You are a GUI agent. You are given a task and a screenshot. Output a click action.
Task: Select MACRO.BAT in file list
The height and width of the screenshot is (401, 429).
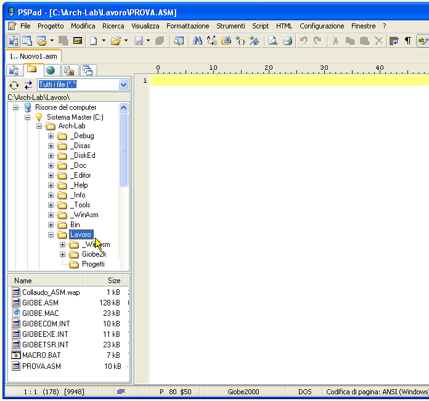[41, 355]
